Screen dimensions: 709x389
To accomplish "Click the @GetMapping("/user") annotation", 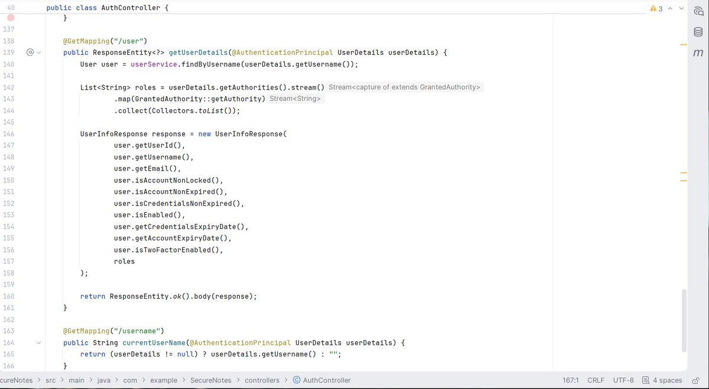I will pos(105,41).
